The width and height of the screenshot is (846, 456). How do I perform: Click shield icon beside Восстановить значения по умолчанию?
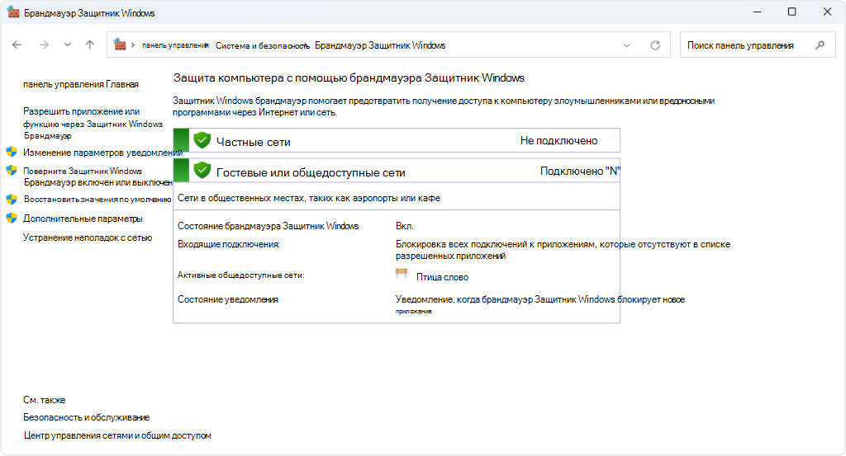[x=12, y=200]
